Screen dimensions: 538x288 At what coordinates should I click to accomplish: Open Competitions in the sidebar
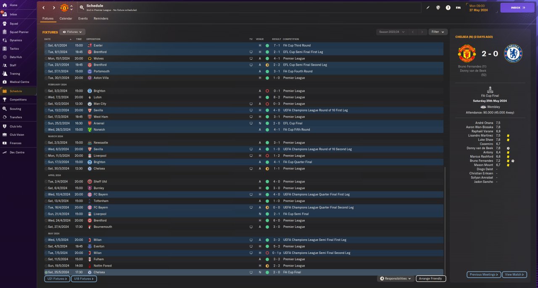tap(18, 100)
